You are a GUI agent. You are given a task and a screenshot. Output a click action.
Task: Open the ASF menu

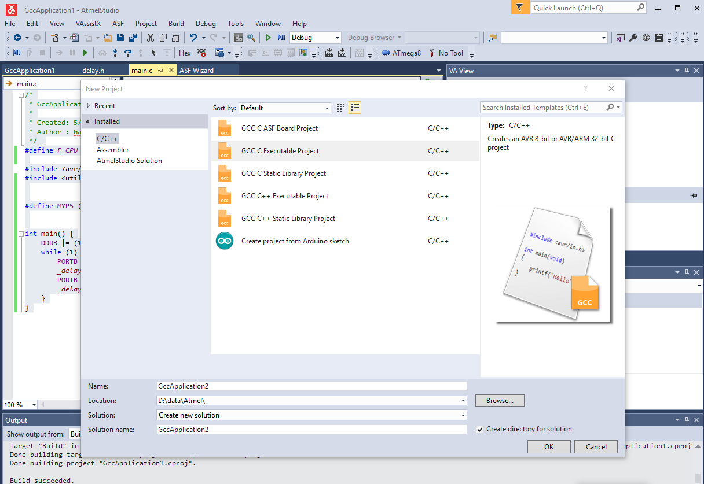point(118,24)
